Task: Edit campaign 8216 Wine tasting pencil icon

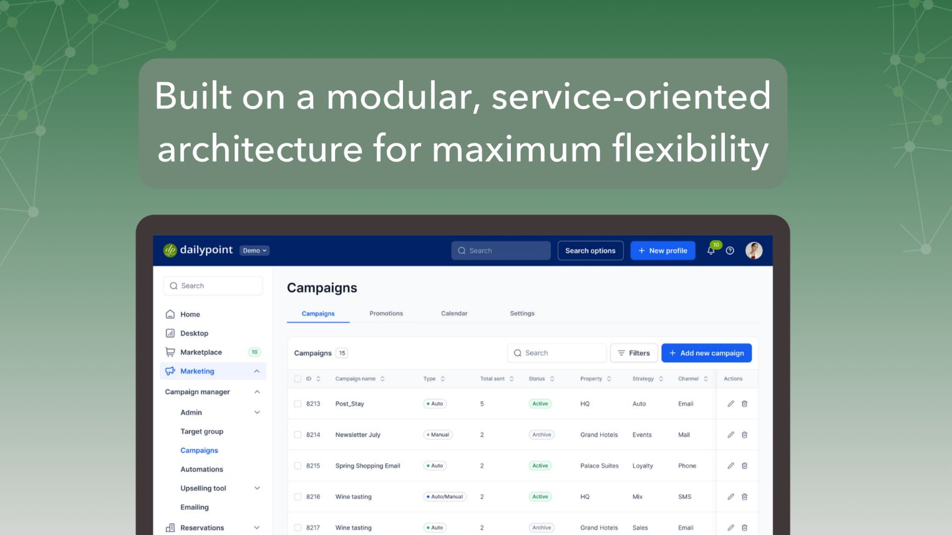Action: tap(731, 497)
